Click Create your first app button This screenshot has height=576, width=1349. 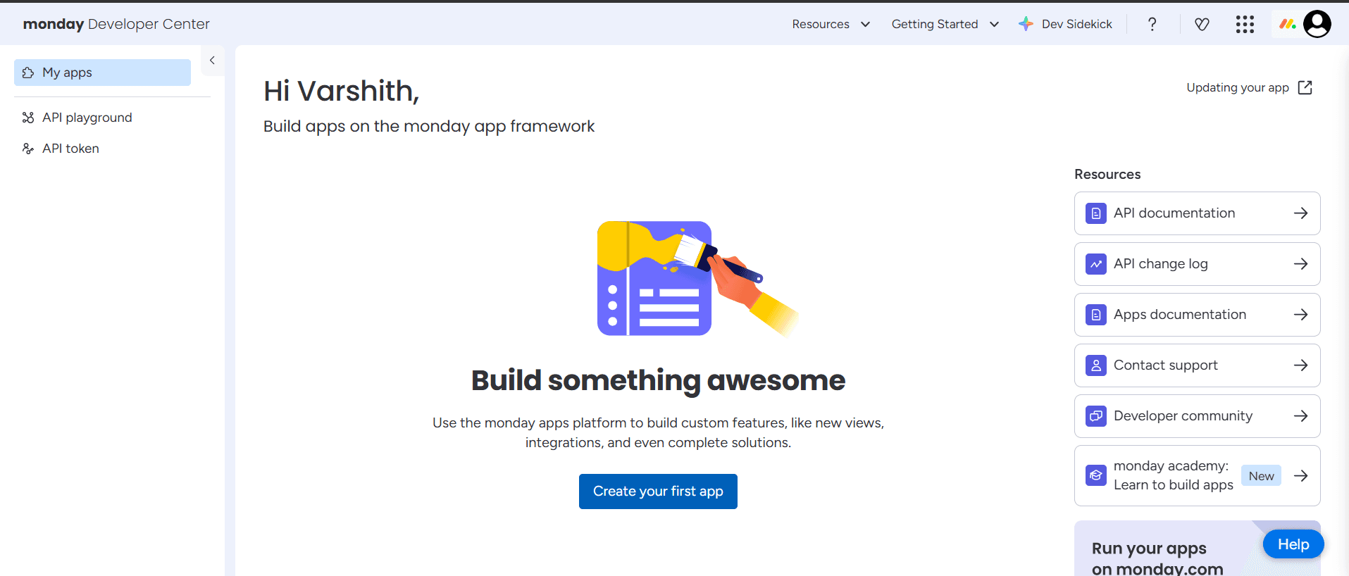click(658, 492)
